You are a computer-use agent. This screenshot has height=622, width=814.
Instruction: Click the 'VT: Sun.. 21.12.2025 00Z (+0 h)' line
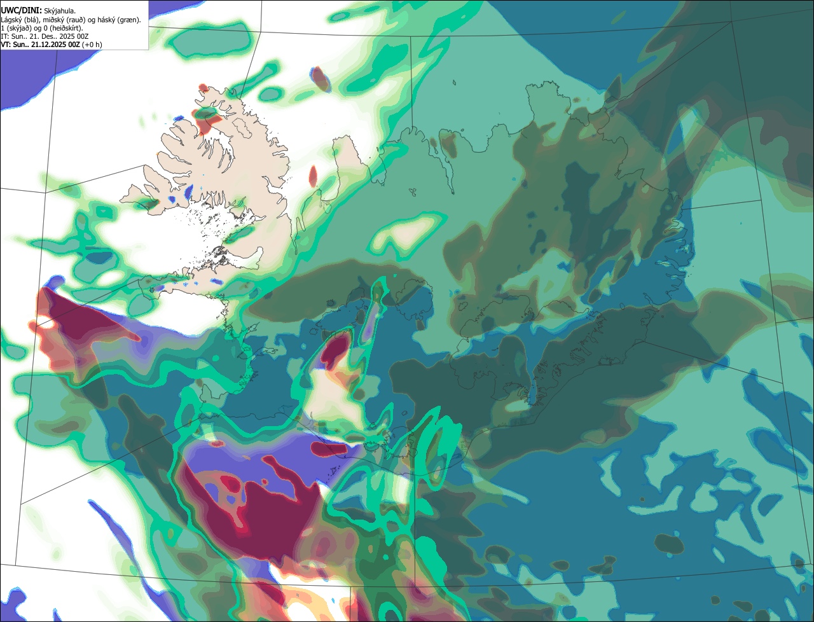(51, 45)
